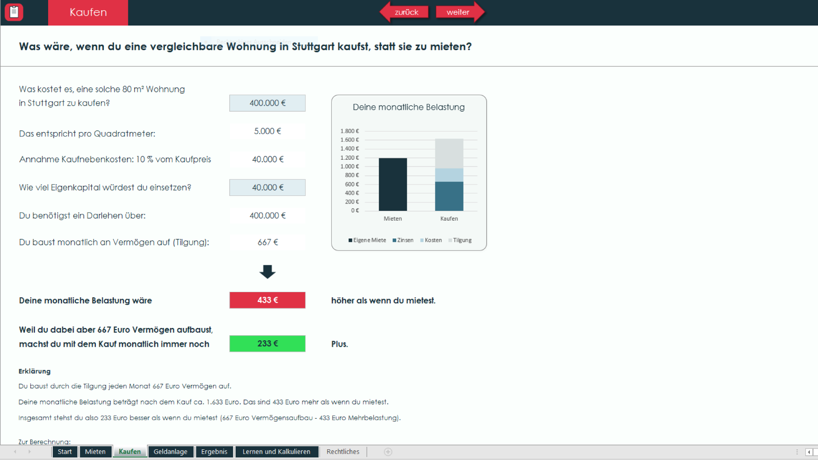Add a new sheet with plus icon
This screenshot has height=460, width=818.
point(388,452)
